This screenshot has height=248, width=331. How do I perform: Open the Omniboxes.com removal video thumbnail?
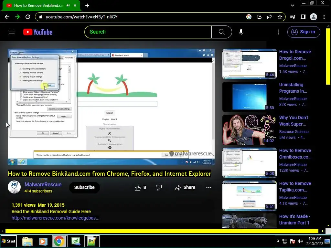249,163
